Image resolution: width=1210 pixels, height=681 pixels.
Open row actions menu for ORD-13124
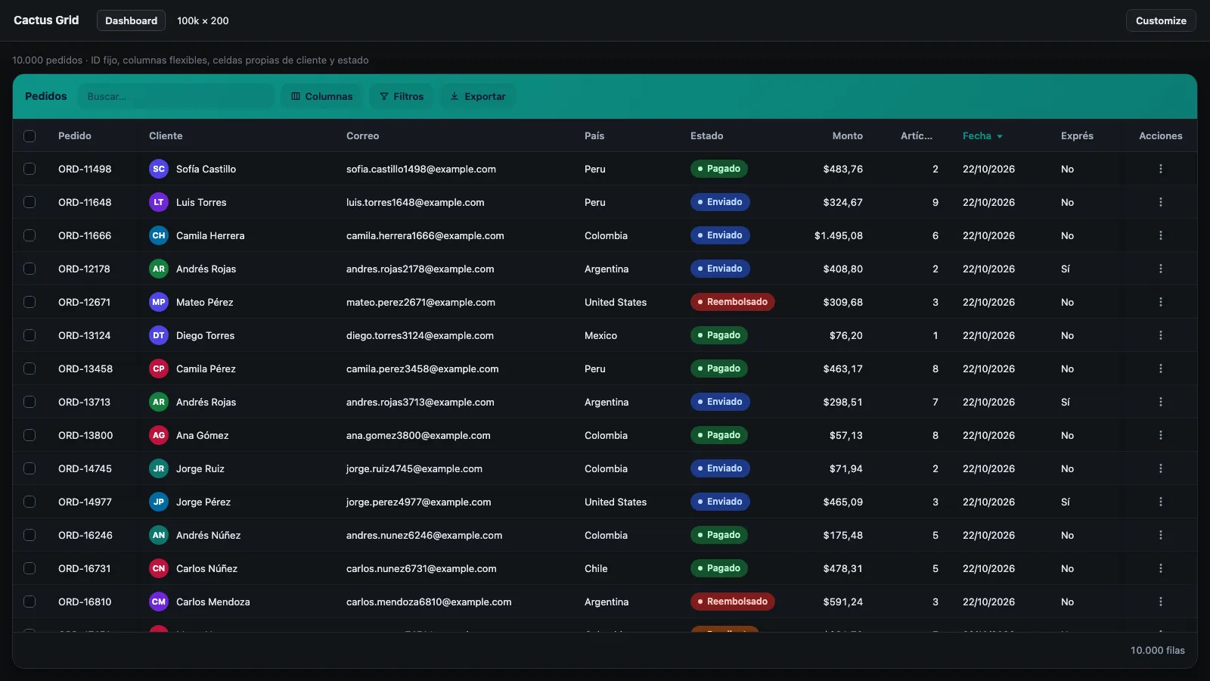(x=1161, y=335)
